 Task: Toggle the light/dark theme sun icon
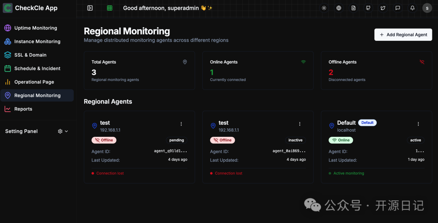pos(324,8)
